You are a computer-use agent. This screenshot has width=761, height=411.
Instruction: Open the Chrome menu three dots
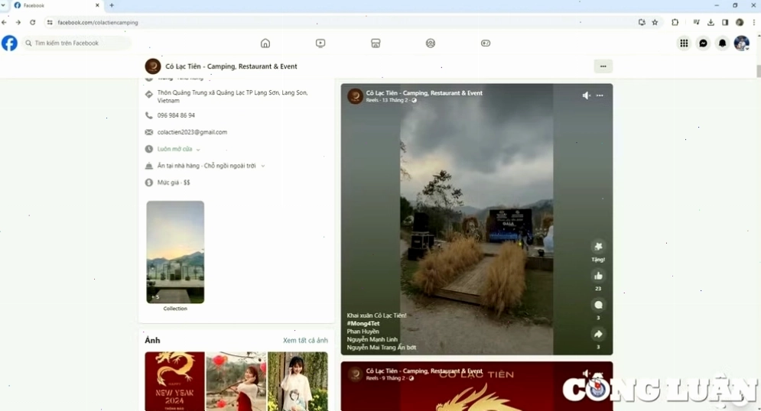753,22
